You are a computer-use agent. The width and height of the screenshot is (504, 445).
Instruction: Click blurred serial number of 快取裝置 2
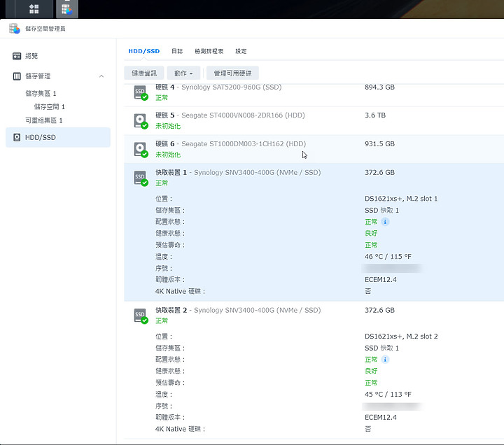click(392, 406)
